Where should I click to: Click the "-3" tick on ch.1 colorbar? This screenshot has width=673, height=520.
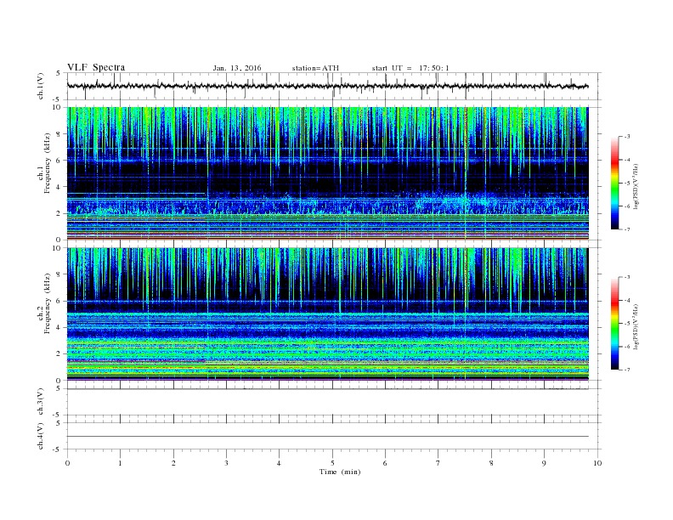pos(627,137)
